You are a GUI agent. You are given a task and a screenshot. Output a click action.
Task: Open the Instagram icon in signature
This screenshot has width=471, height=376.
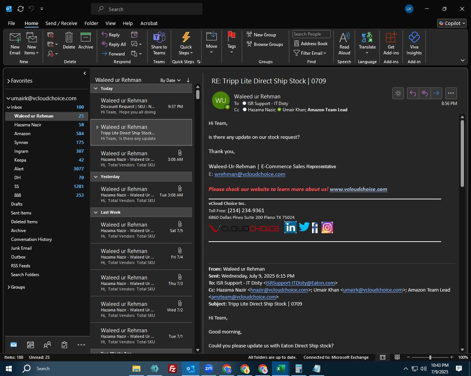327,227
